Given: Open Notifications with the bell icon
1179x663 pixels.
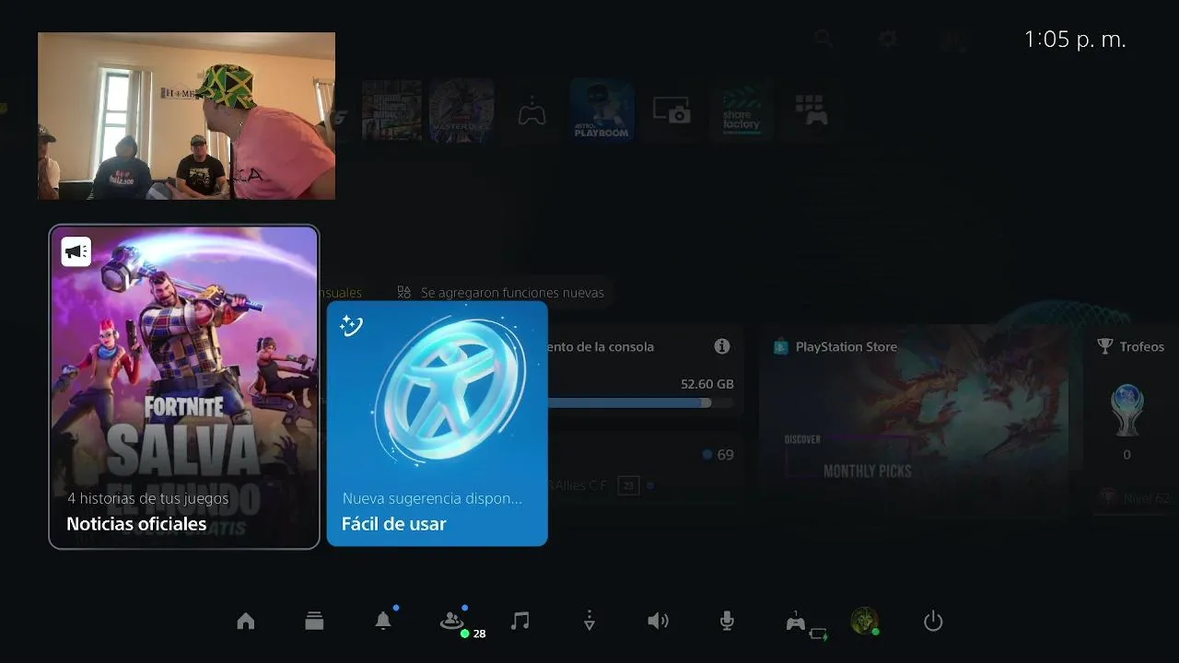Looking at the screenshot, I should pos(383,622).
